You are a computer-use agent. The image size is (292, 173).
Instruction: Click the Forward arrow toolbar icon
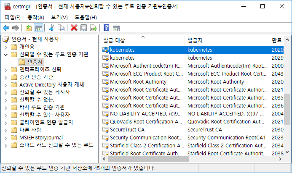coord(16,28)
